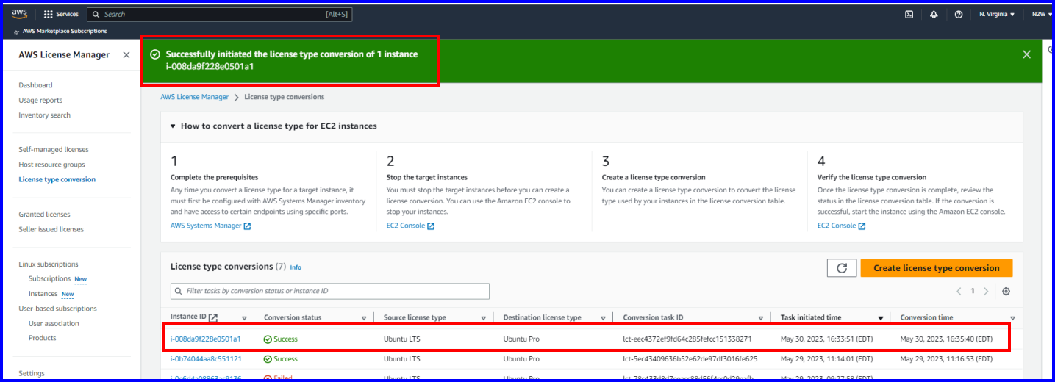Open Linux subscriptions section

coord(49,264)
